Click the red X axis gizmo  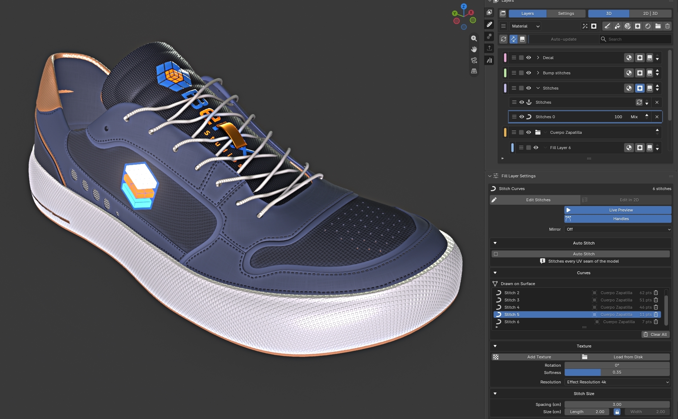pyautogui.click(x=471, y=12)
